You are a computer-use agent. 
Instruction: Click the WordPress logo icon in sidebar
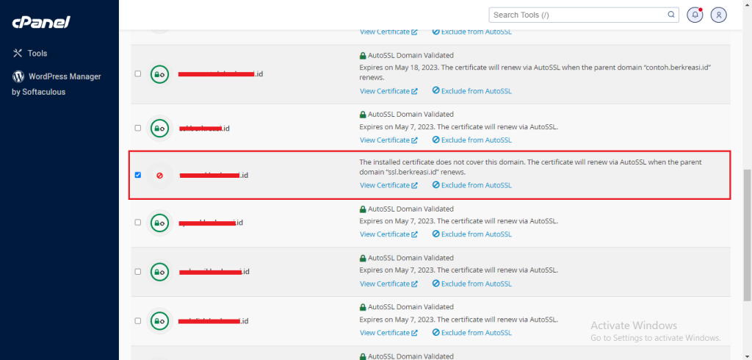click(18, 76)
